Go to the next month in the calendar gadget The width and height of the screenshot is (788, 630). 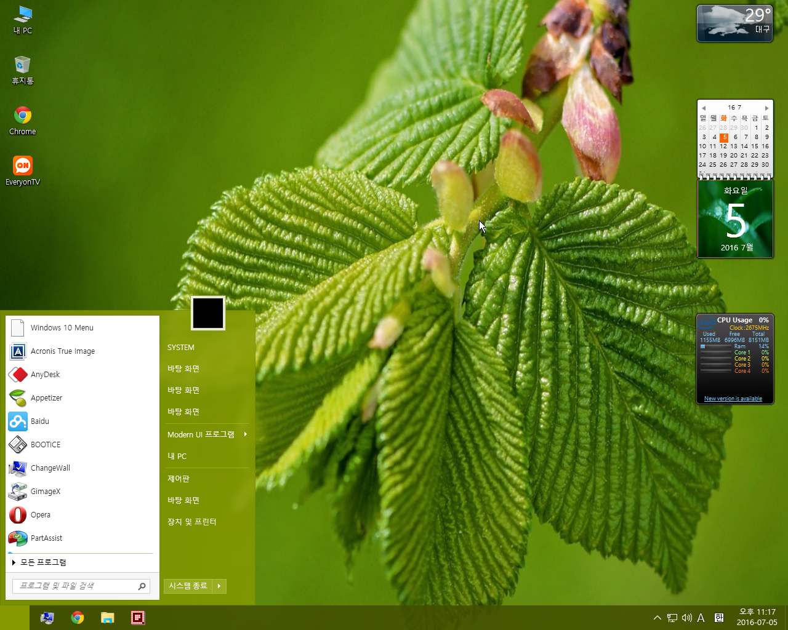(766, 108)
